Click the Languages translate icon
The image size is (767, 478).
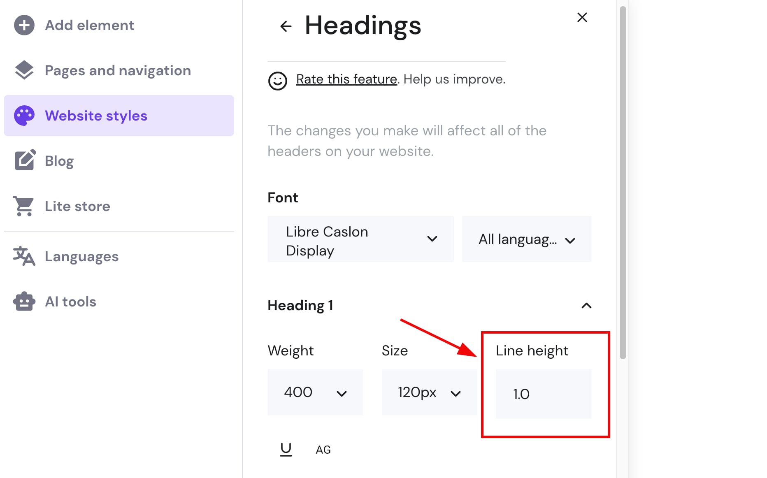(x=24, y=256)
